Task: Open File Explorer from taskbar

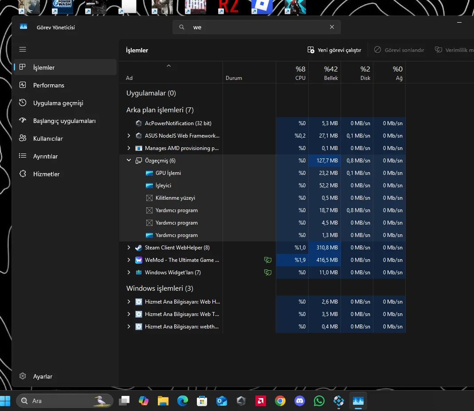Action: point(163,401)
